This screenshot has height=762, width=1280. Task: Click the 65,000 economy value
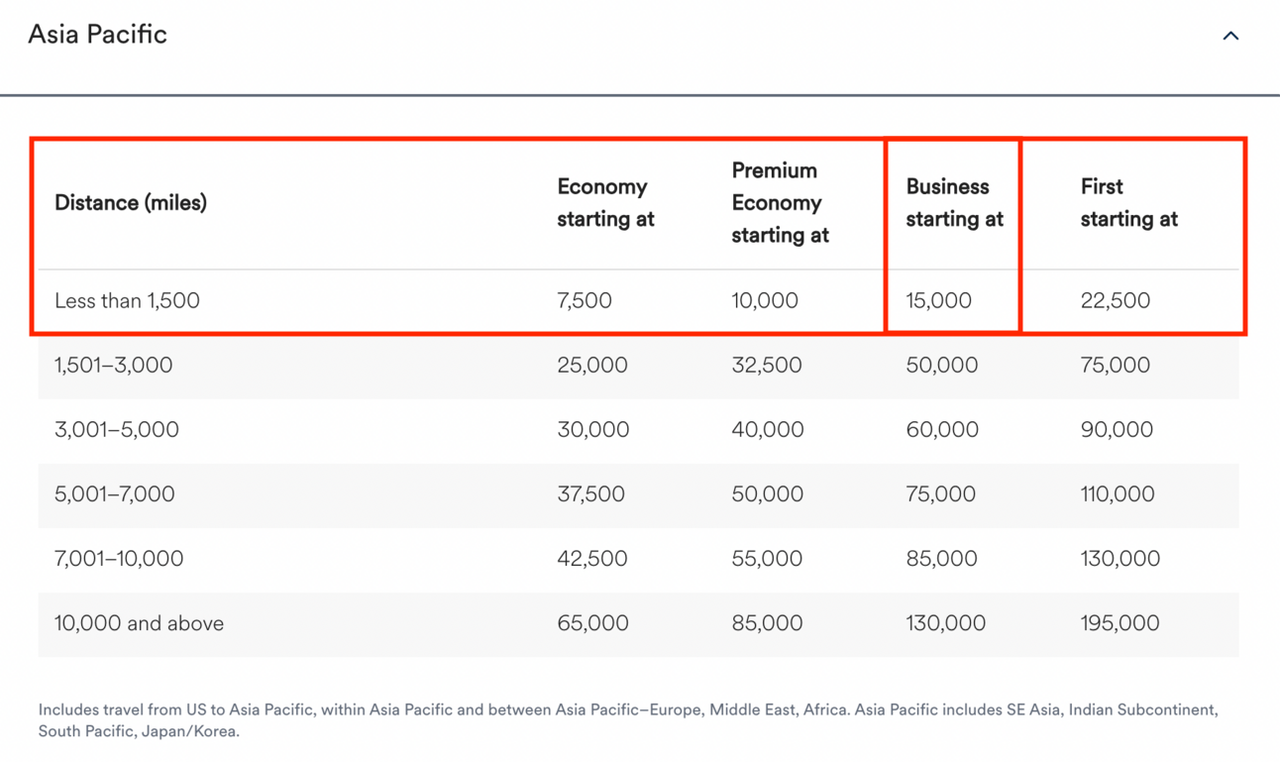pyautogui.click(x=592, y=623)
